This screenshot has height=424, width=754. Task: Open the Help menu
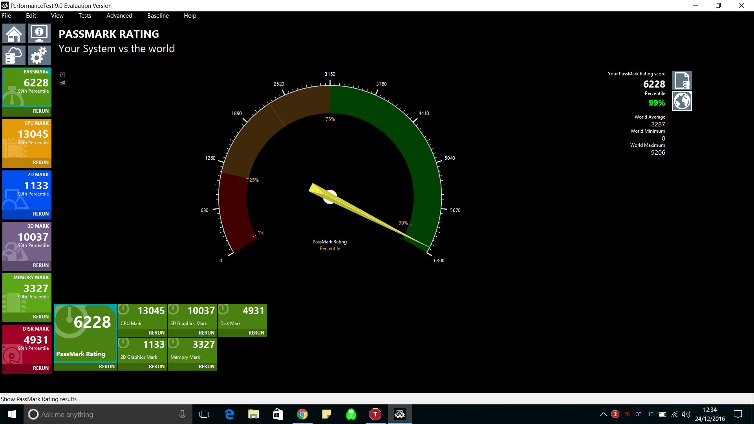click(190, 16)
